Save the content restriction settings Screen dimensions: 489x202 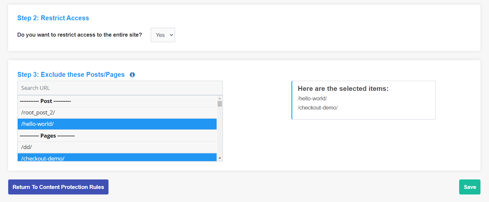470,187
